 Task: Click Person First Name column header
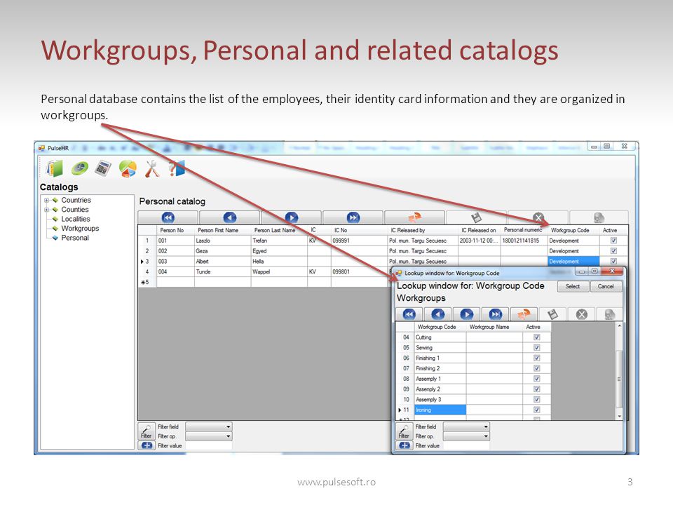(x=223, y=230)
